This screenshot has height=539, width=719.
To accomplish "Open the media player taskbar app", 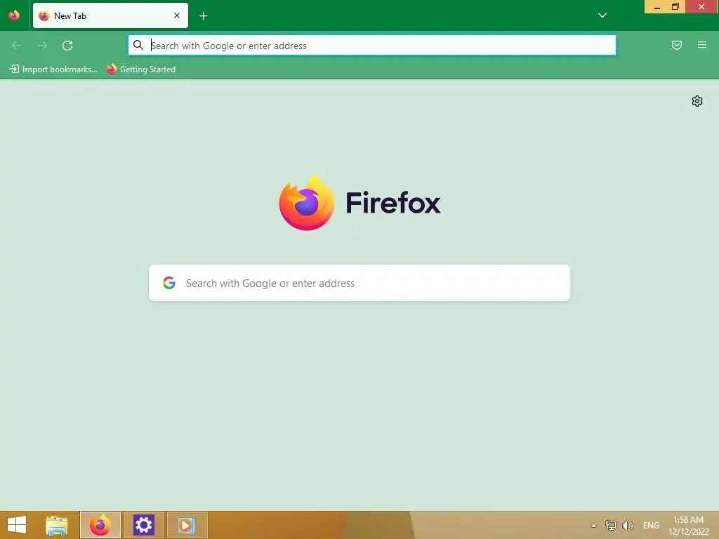I will click(187, 525).
